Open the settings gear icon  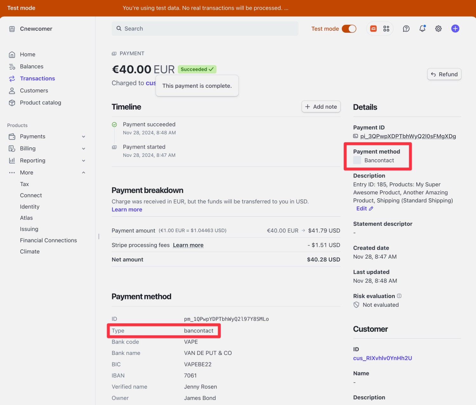click(x=439, y=29)
